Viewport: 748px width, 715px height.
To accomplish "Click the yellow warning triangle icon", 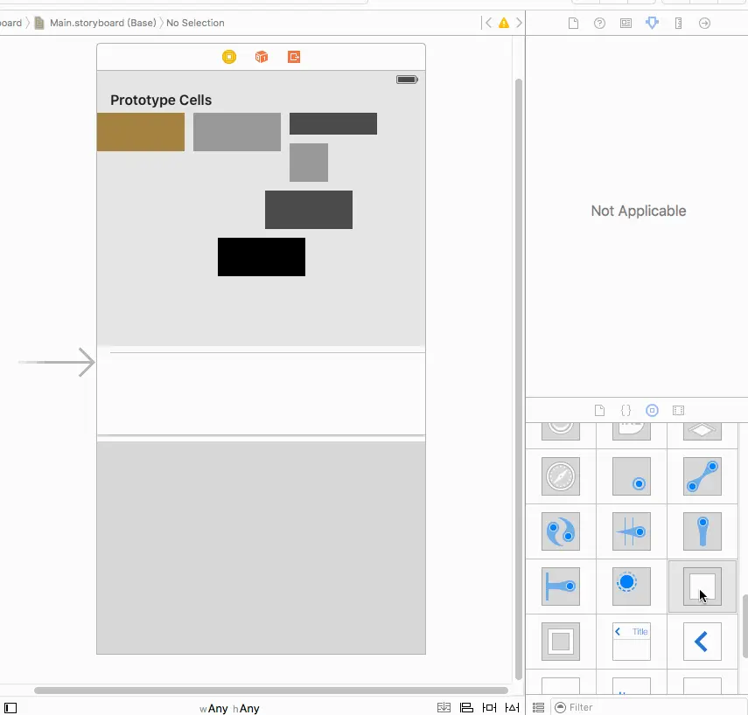I will coord(504,23).
